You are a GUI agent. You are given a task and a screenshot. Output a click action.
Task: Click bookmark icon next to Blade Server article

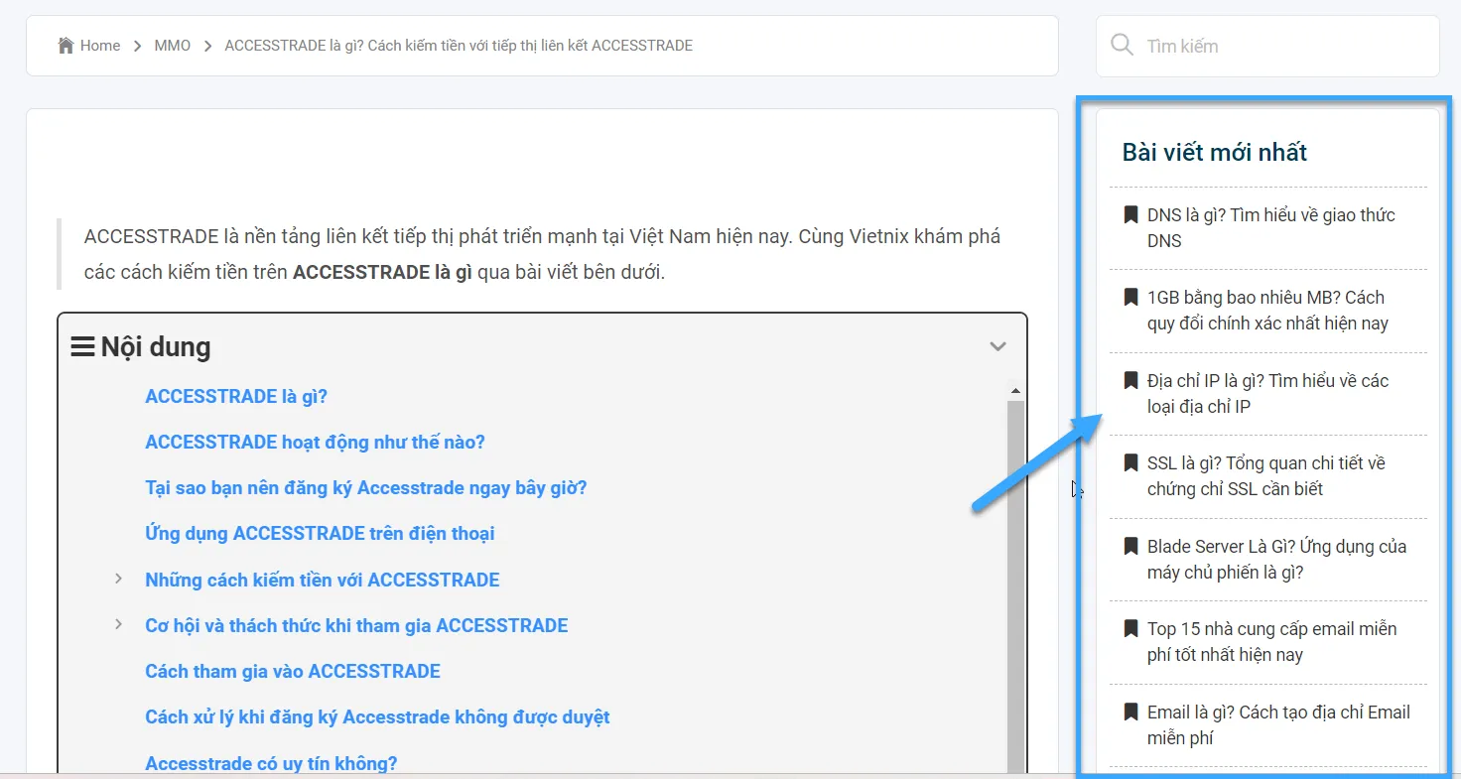1130,546
